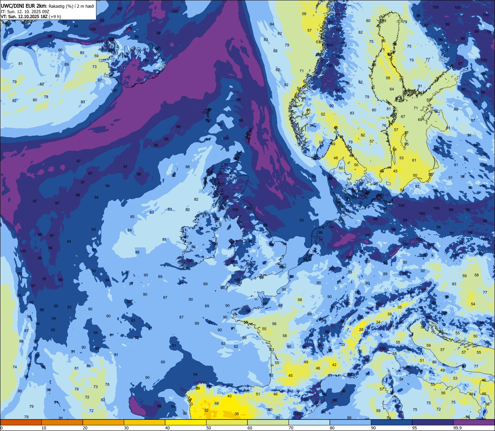
Task: Click the '99.9' label on the color bar
Action: [x=458, y=428]
